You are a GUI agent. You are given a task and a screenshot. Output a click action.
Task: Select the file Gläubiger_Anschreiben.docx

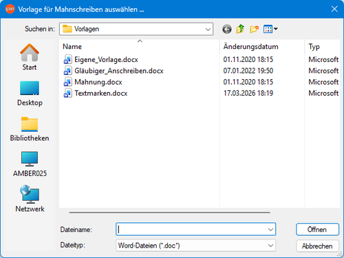click(119, 71)
